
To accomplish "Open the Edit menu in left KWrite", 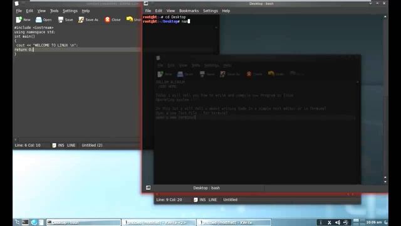I will coord(29,11).
